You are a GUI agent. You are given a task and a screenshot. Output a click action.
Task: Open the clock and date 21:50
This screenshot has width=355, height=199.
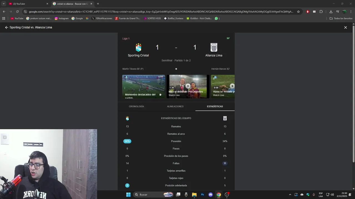point(342,195)
